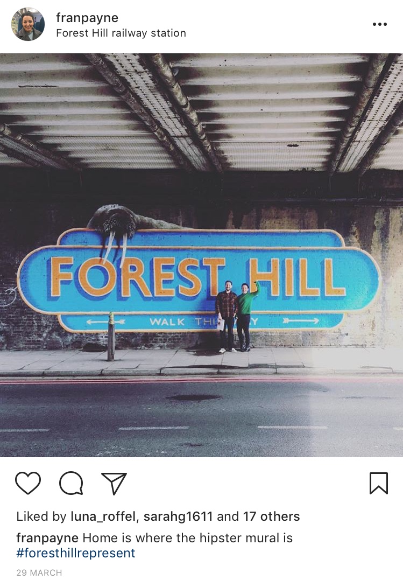
Task: Tap the bollard on the pavement in photo
Action: coord(111,337)
